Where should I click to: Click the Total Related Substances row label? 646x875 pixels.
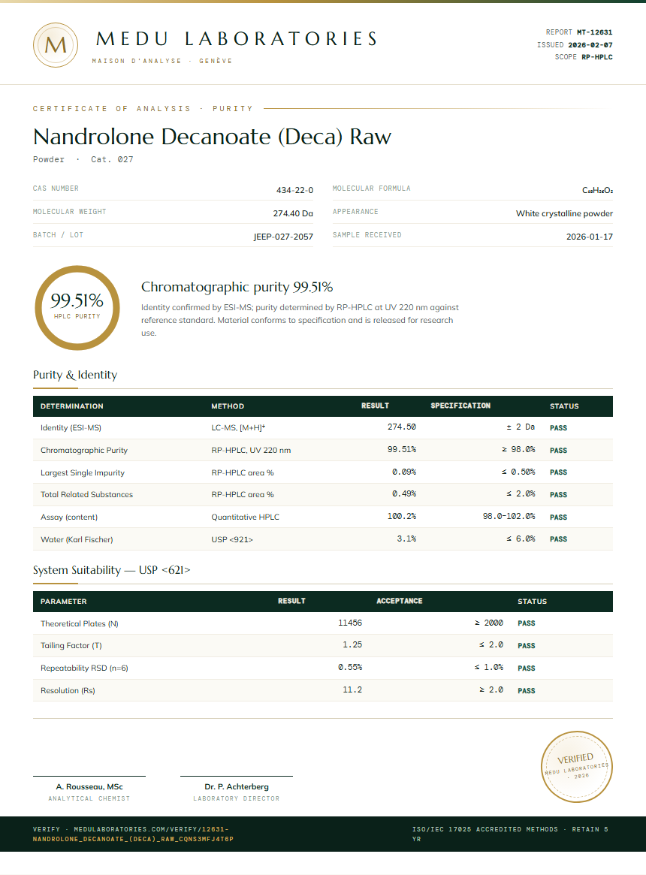pyautogui.click(x=86, y=495)
